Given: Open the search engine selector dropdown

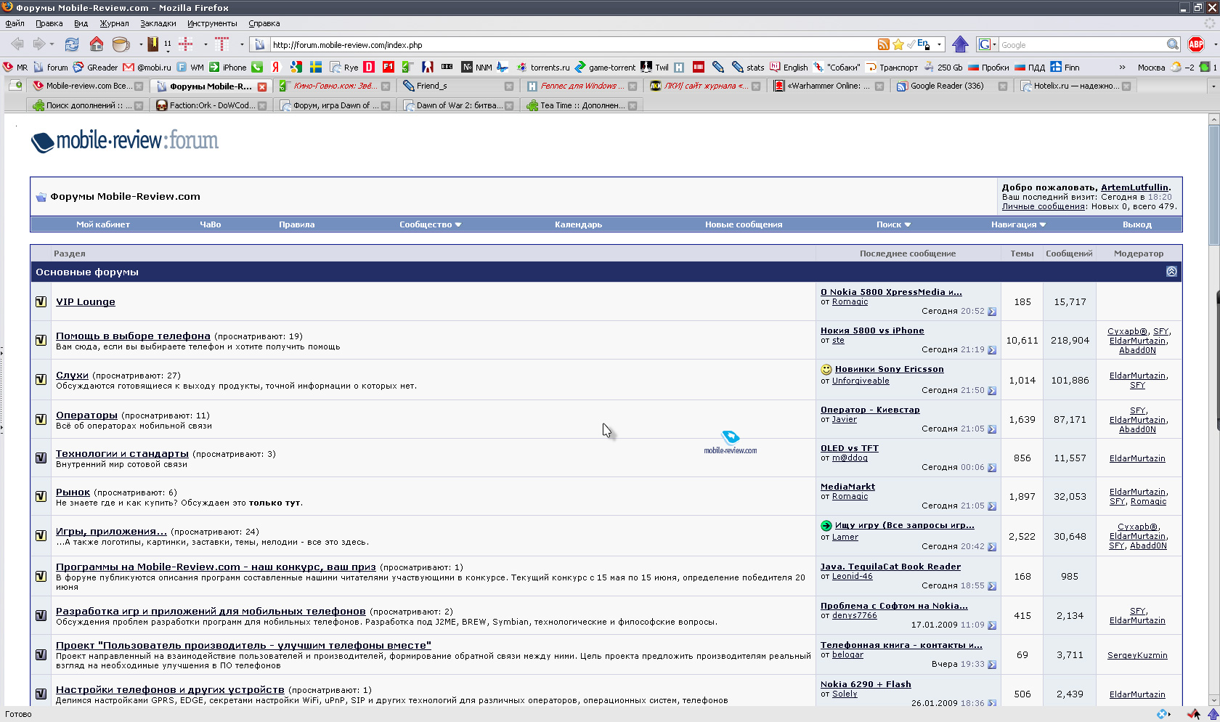Looking at the screenshot, I should coord(987,44).
